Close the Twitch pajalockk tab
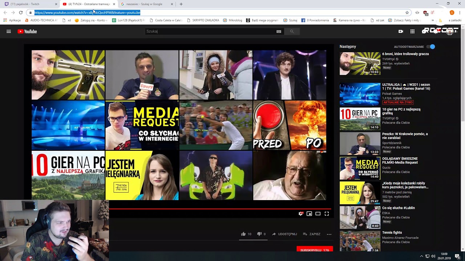The width and height of the screenshot is (465, 261). click(x=56, y=4)
